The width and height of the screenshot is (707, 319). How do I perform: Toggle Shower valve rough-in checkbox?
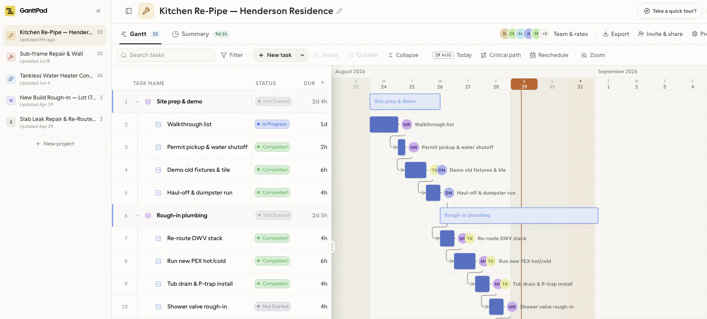click(x=158, y=307)
